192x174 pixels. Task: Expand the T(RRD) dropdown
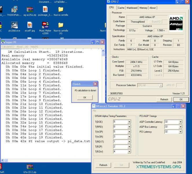tap(129, 127)
